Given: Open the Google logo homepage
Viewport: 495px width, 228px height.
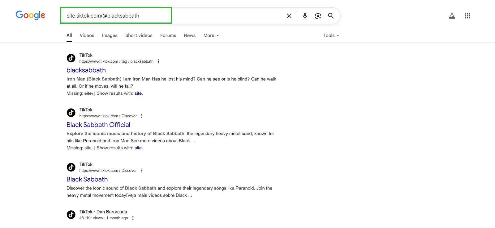Looking at the screenshot, I should [30, 15].
